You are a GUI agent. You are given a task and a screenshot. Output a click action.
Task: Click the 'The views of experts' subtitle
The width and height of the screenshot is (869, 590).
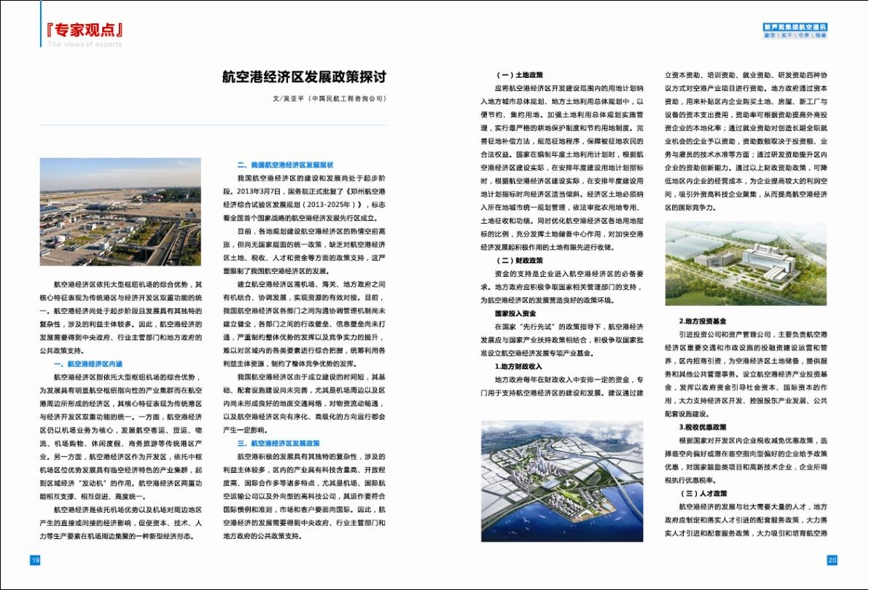85,44
